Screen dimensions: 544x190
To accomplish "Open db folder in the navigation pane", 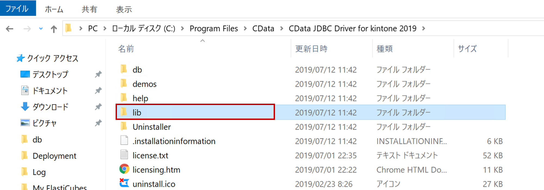I will pyautogui.click(x=37, y=140).
